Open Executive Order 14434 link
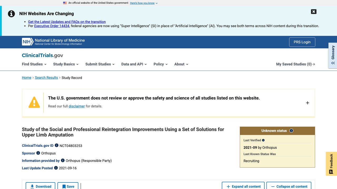Image resolution: width=337 pixels, height=189 pixels. (x=52, y=26)
